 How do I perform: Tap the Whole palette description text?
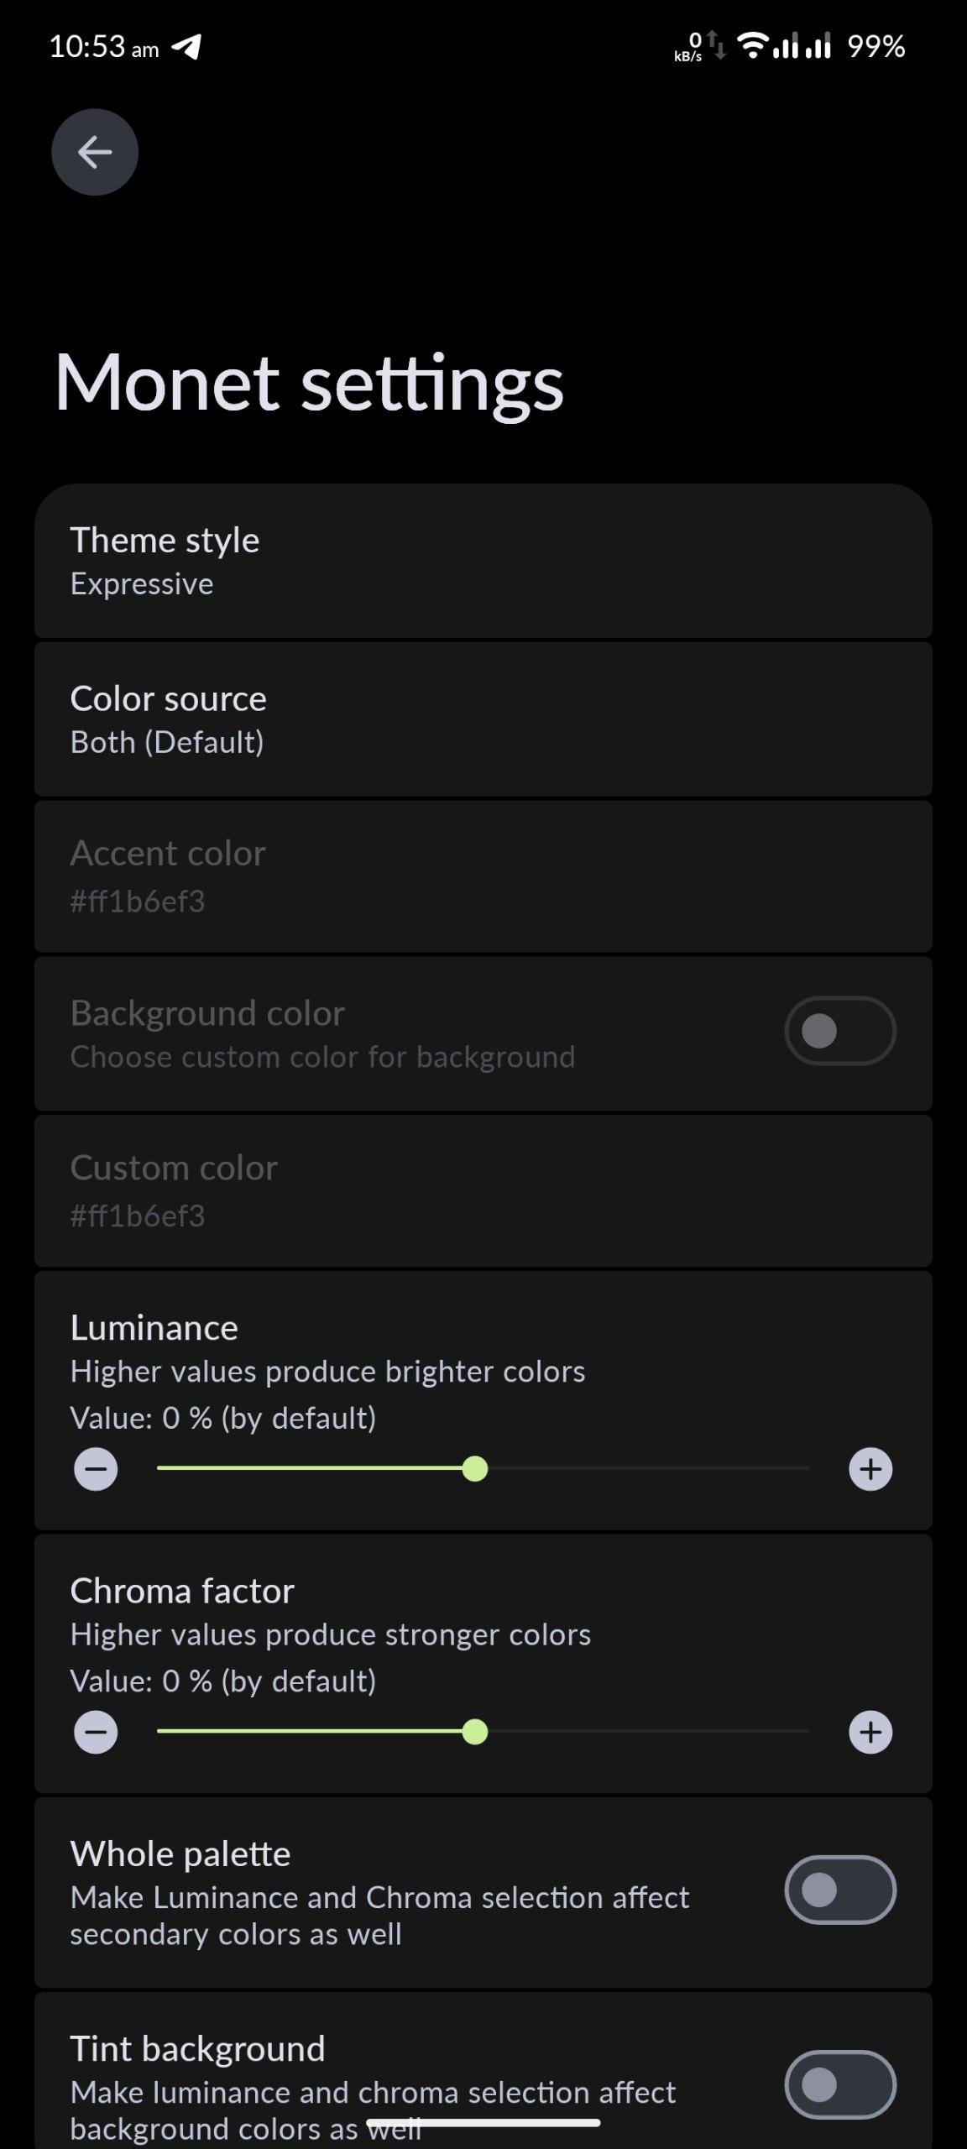pos(379,1916)
